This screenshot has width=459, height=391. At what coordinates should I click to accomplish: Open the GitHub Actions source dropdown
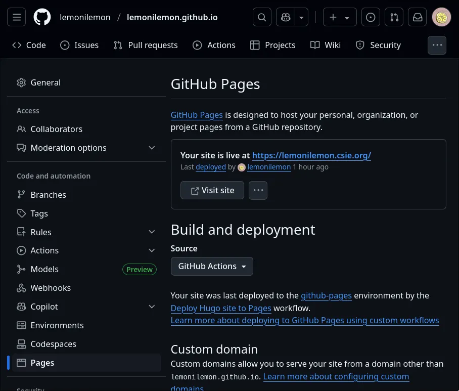point(212,266)
